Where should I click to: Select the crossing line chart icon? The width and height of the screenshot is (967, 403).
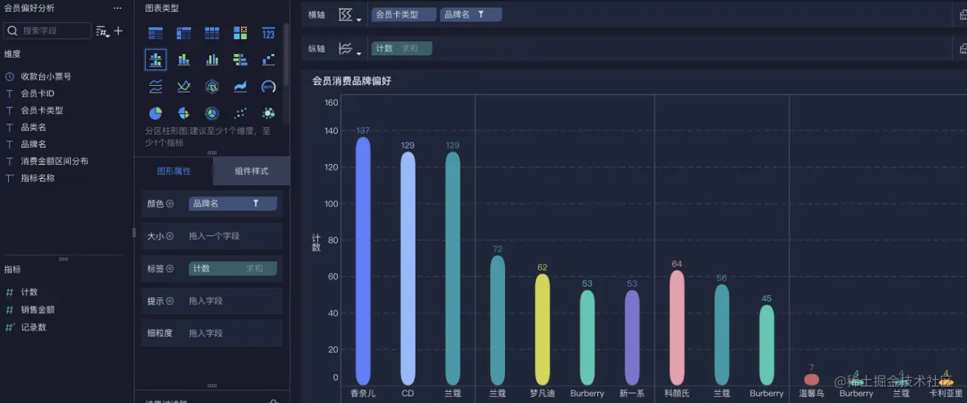point(184,87)
